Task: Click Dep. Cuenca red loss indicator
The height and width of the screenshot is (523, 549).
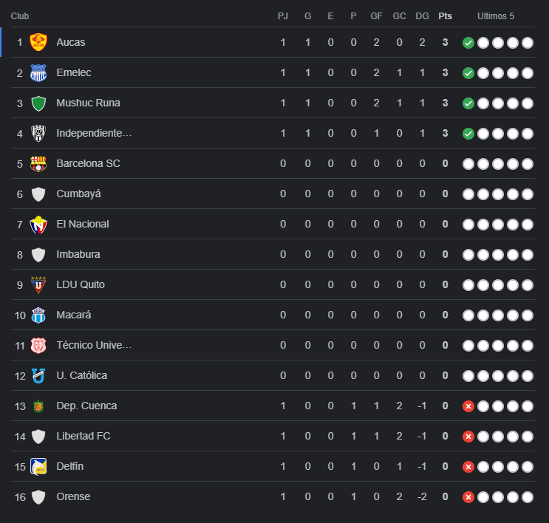Action: (x=468, y=406)
